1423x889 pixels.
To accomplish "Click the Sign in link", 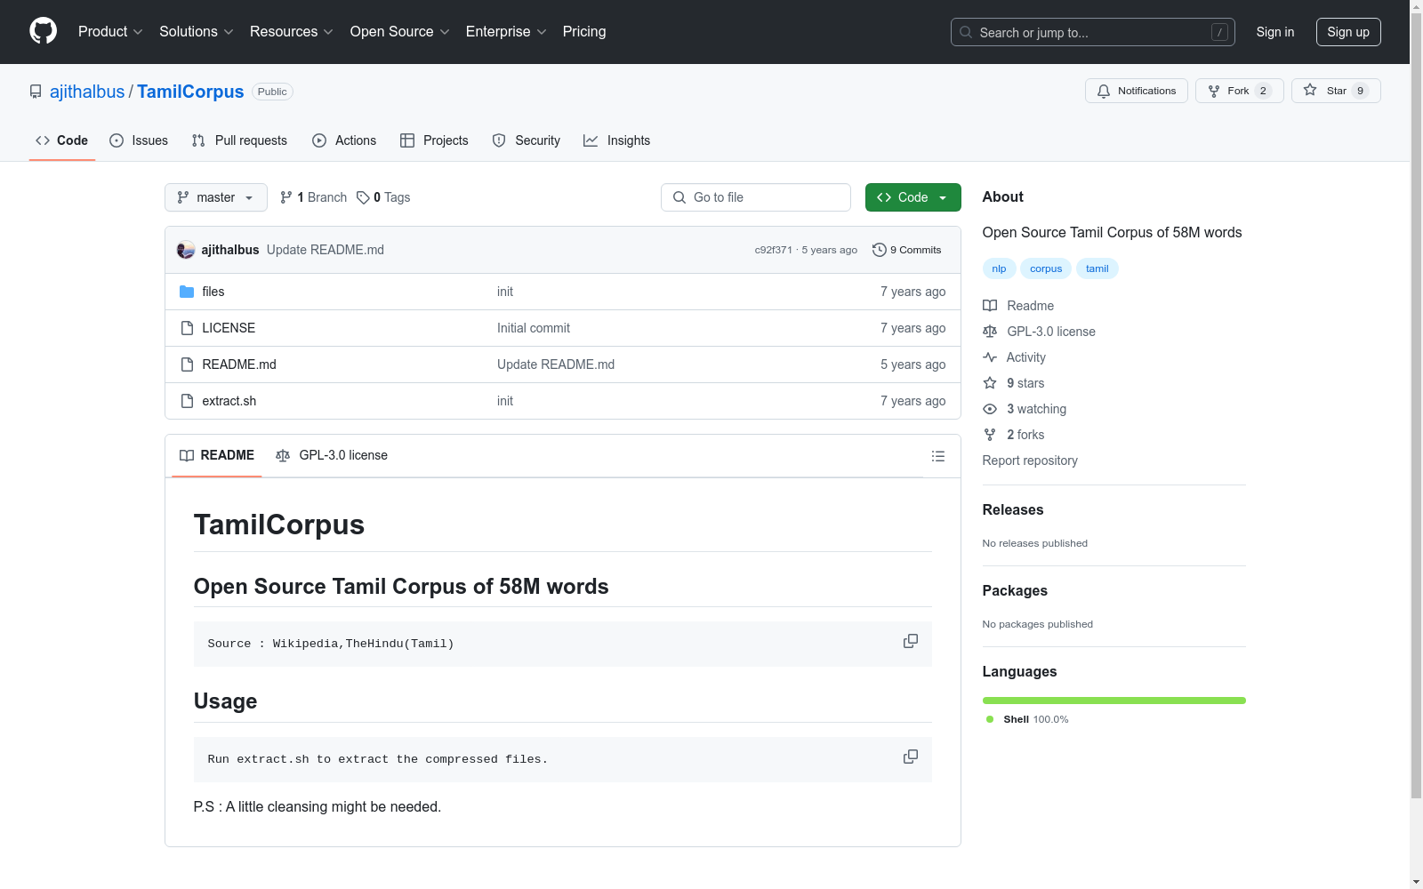I will [x=1275, y=32].
